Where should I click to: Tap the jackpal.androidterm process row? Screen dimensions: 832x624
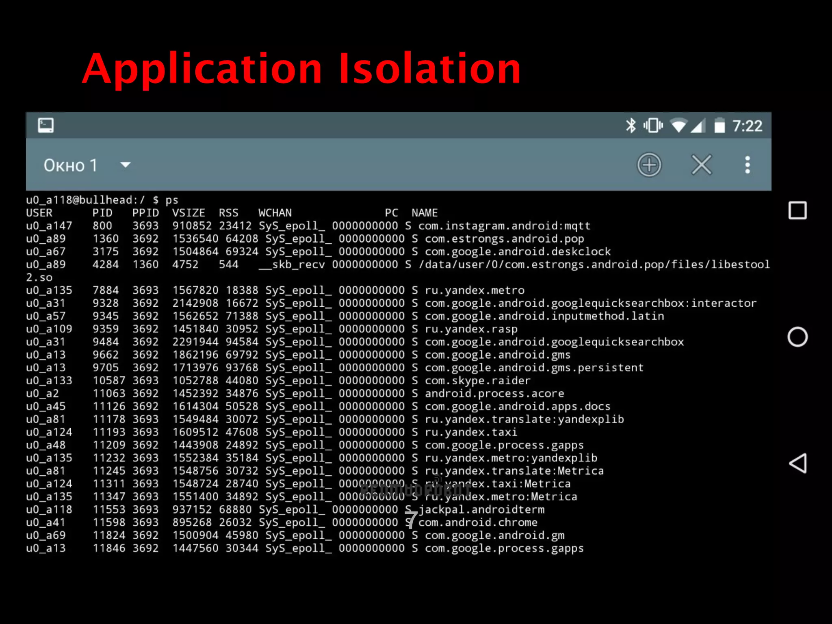pos(481,509)
